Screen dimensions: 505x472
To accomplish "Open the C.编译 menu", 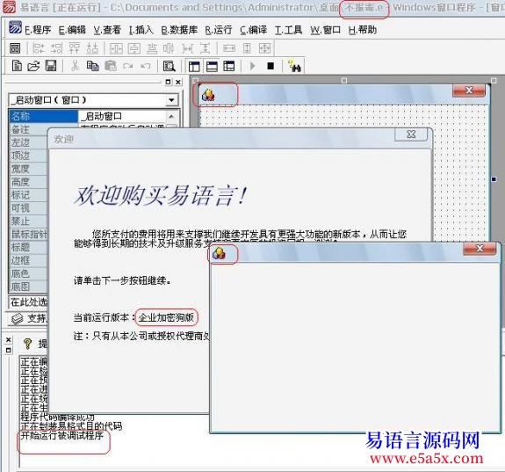I will [254, 30].
